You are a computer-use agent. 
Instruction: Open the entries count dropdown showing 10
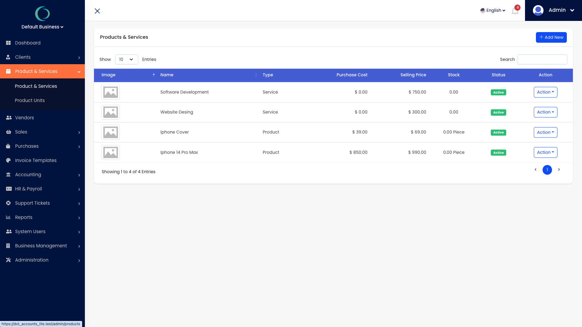pyautogui.click(x=126, y=59)
